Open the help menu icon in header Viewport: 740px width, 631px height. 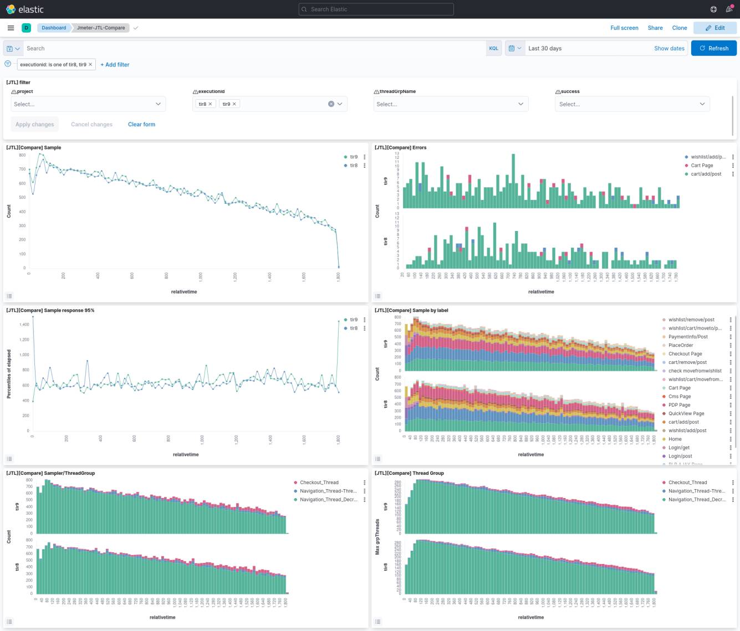pyautogui.click(x=713, y=9)
